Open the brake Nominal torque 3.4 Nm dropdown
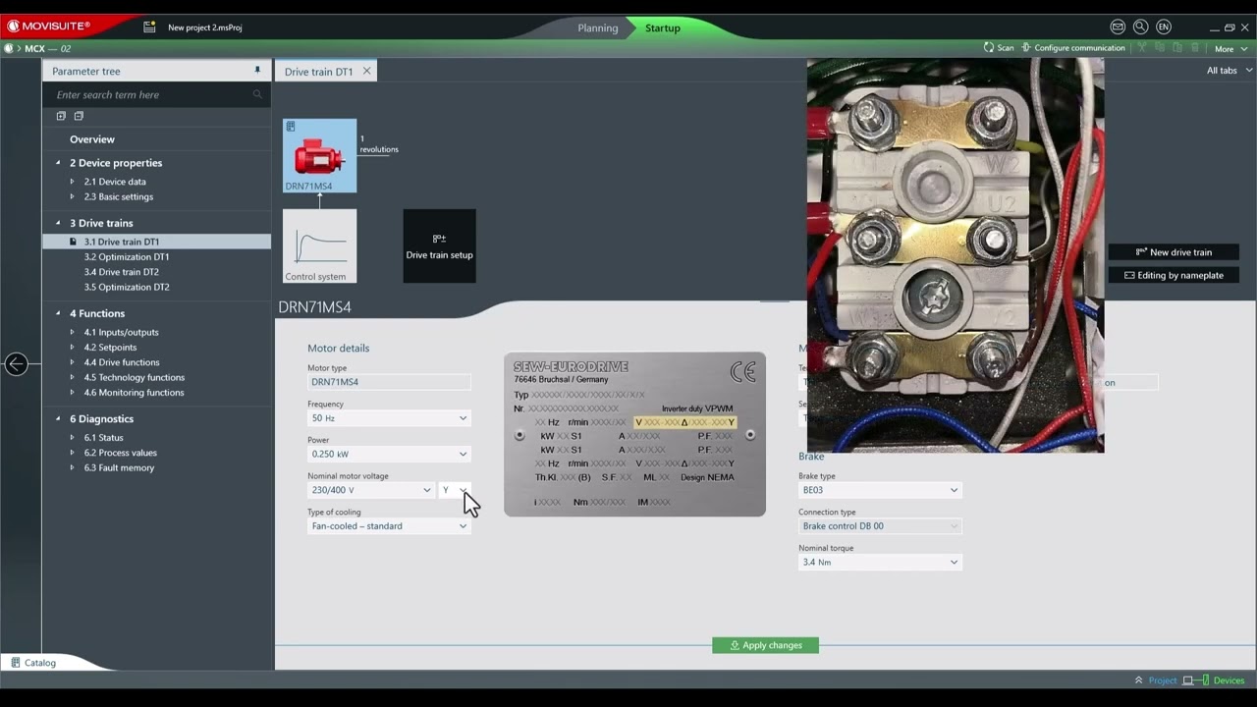 [880, 563]
